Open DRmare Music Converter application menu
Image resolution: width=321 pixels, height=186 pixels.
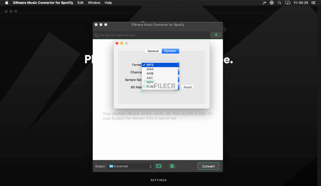[43, 3]
